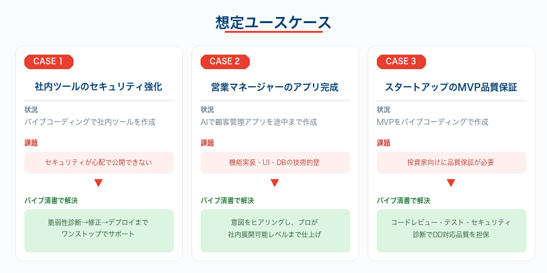547x273 pixels.
Task: Open the 営業マネージャーのアプリ完成 heading
Action: click(x=275, y=87)
